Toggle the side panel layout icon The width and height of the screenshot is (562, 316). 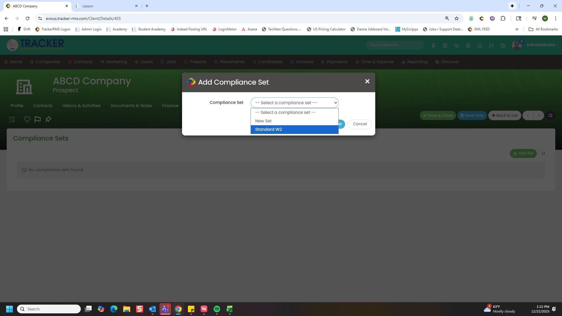550,115
